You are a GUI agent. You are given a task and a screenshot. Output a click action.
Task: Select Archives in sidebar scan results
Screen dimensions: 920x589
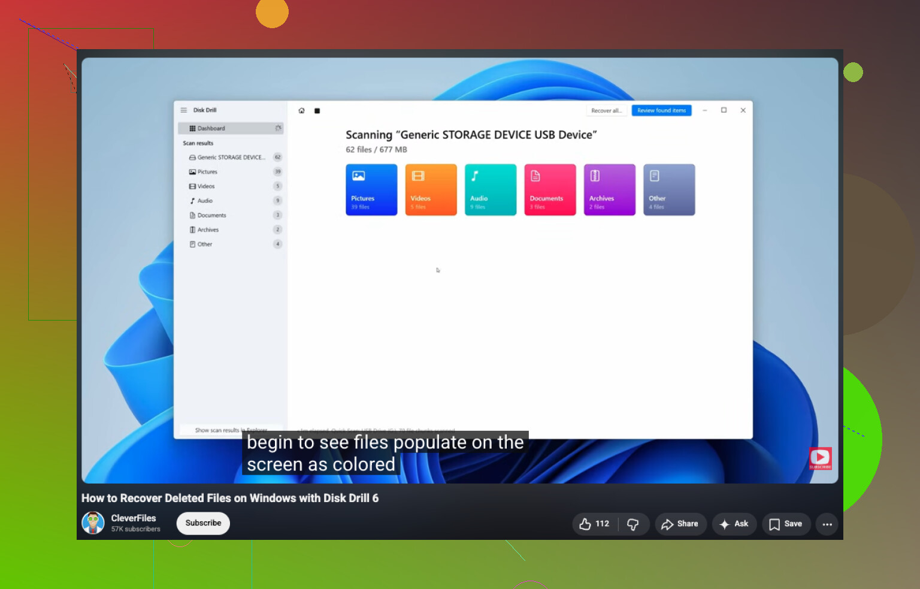[x=231, y=229]
